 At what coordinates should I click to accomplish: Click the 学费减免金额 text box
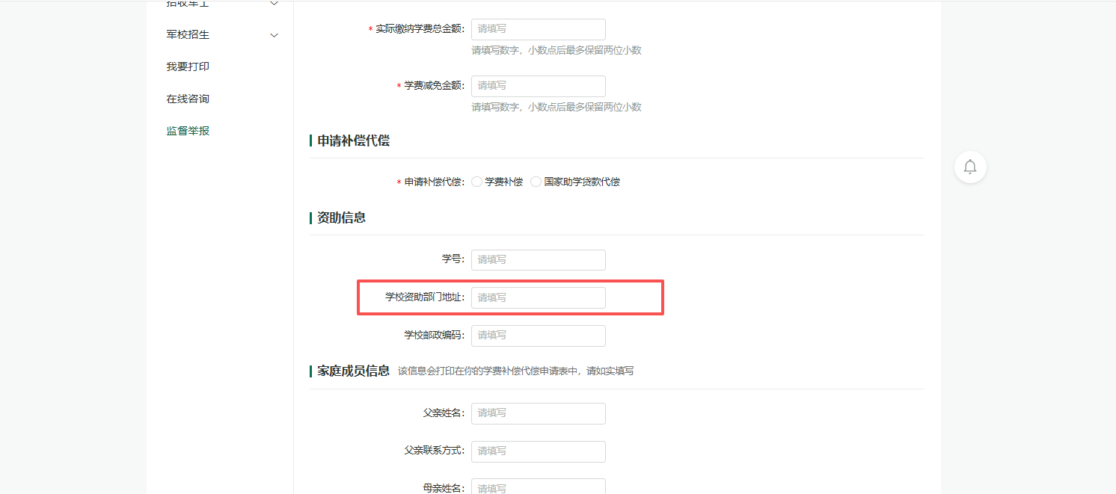pos(538,86)
